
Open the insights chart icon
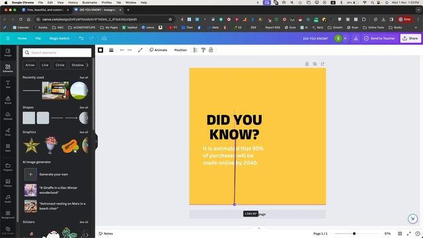pos(356,38)
